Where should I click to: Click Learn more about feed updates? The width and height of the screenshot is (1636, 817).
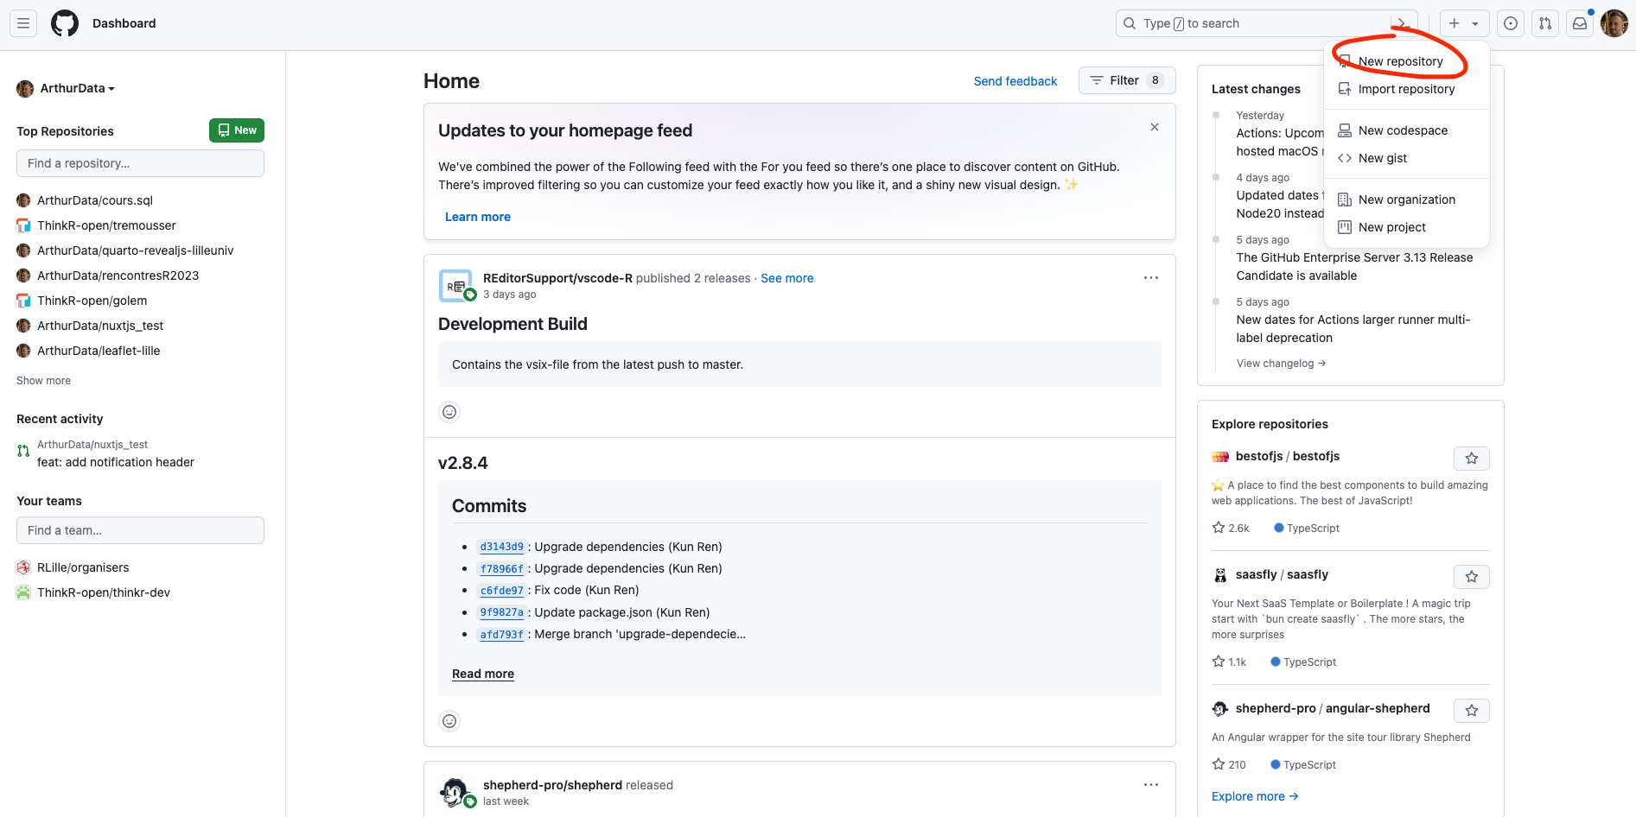click(x=478, y=217)
